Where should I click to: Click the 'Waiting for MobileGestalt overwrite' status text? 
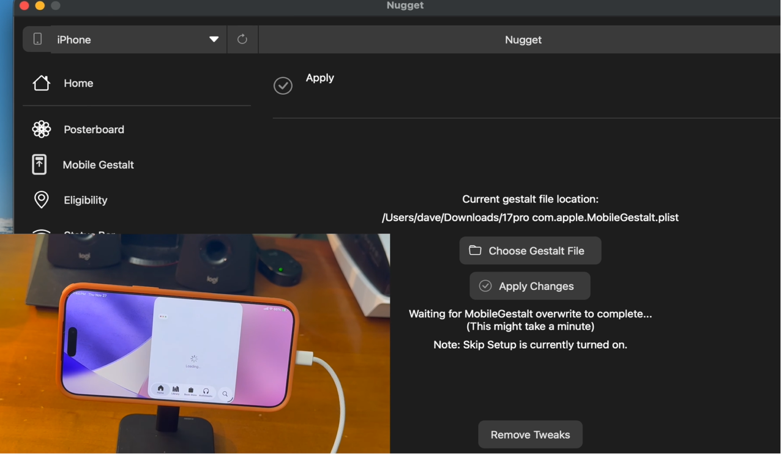click(x=530, y=320)
